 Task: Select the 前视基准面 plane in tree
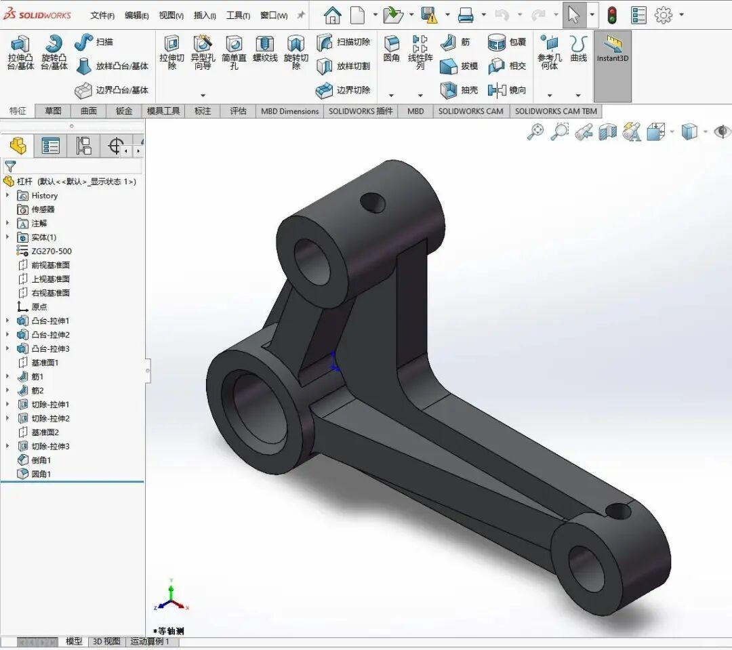[x=50, y=265]
